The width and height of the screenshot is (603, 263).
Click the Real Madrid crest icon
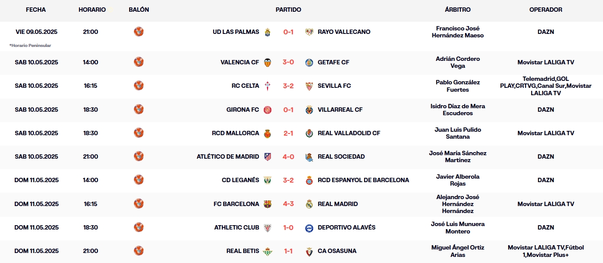click(309, 204)
